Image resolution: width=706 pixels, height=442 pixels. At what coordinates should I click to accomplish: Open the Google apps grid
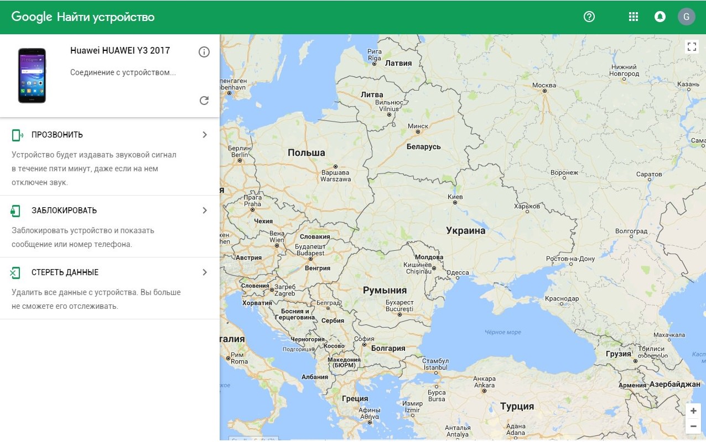pyautogui.click(x=634, y=17)
